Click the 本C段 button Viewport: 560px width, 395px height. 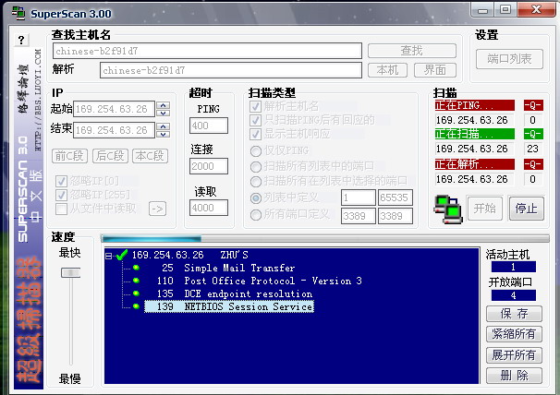(150, 156)
